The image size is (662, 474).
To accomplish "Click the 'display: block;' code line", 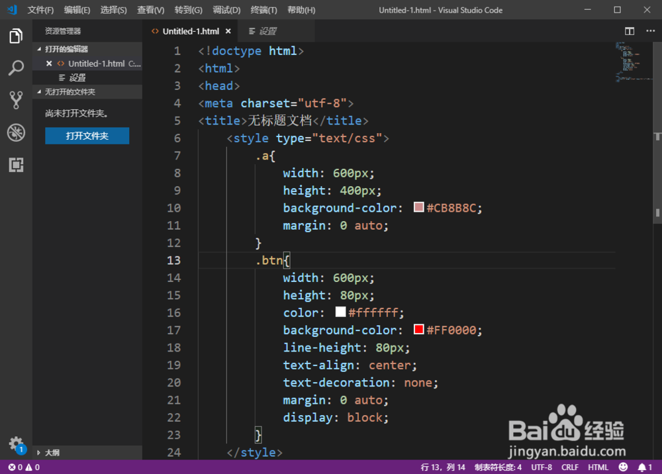I will pos(336,418).
